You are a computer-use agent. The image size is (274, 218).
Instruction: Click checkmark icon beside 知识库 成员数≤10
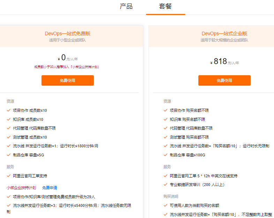coord(9,119)
